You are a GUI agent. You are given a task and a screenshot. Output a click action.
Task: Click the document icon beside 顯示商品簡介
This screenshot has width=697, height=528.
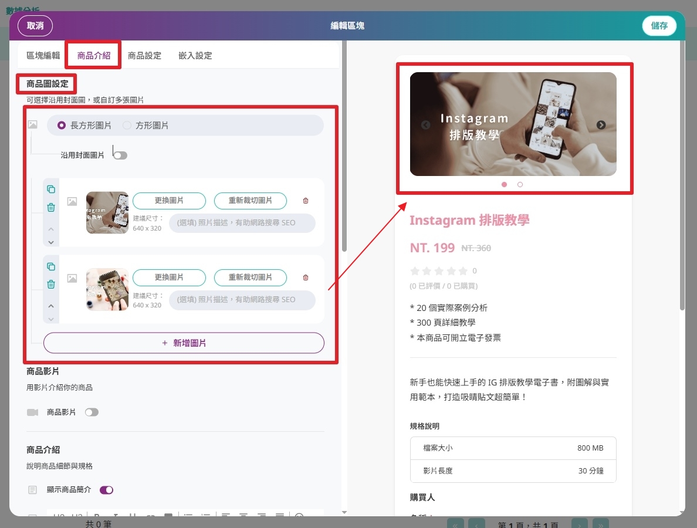click(x=32, y=490)
